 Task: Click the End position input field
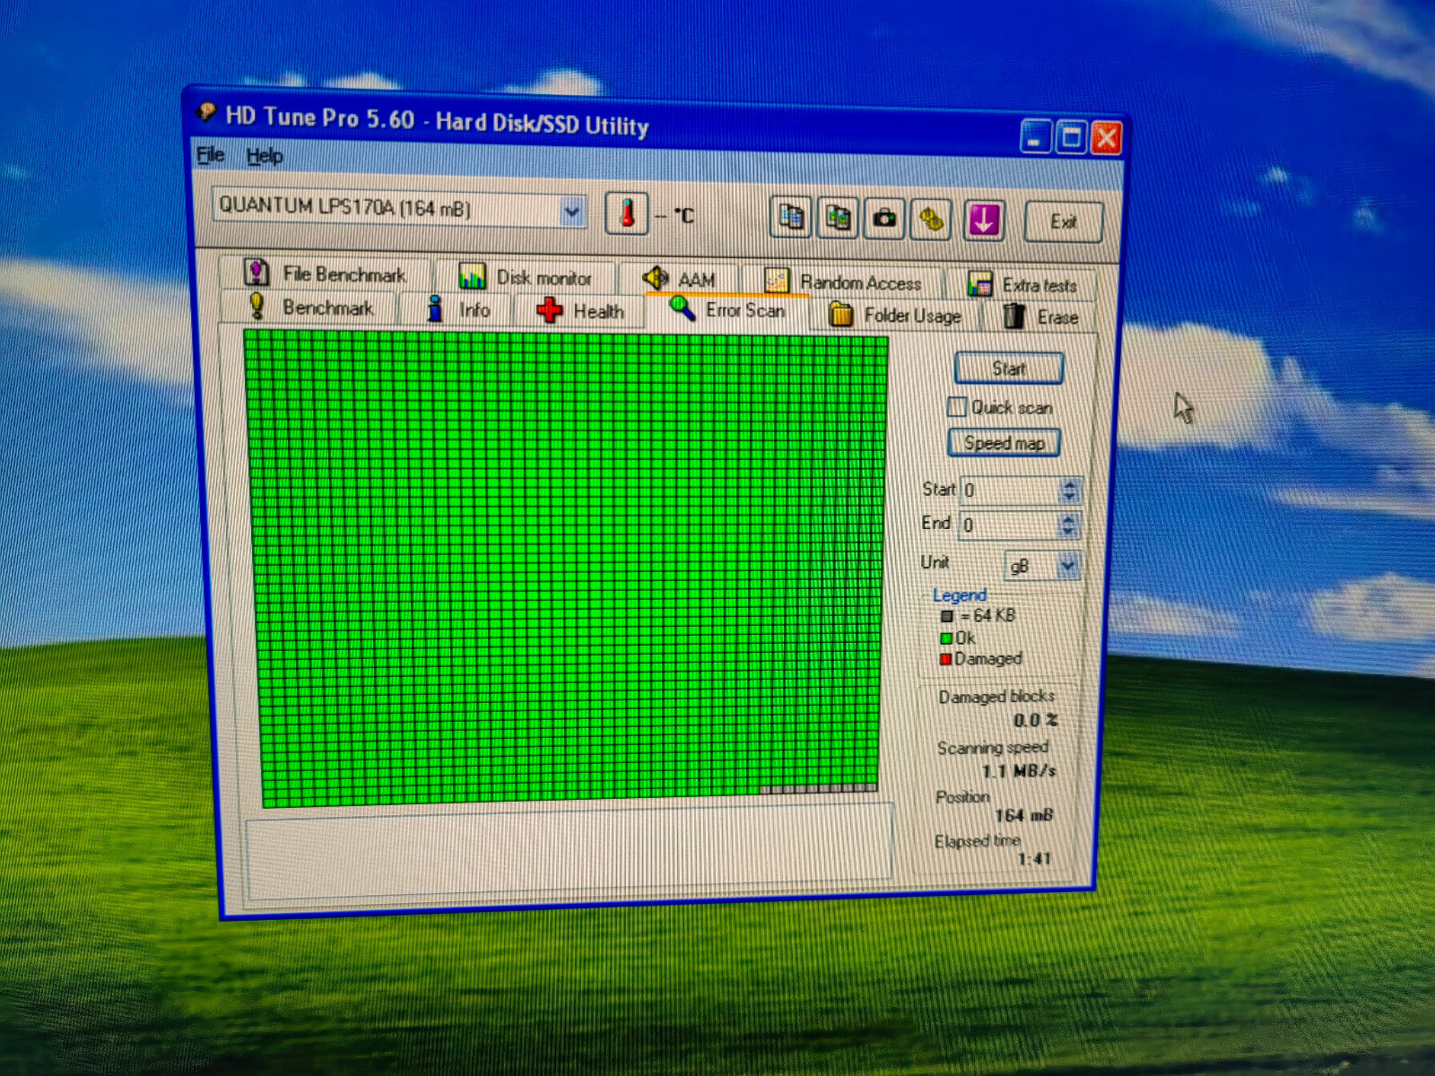pyautogui.click(x=1009, y=525)
